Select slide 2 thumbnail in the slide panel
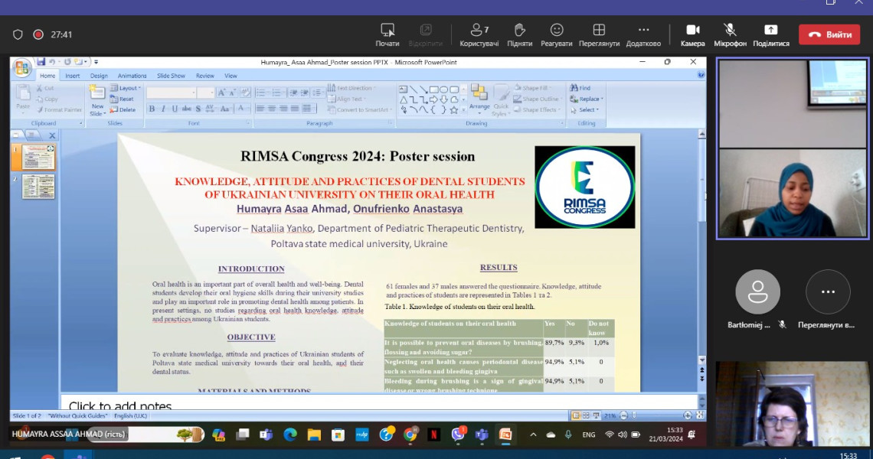The width and height of the screenshot is (873, 459). coord(38,187)
